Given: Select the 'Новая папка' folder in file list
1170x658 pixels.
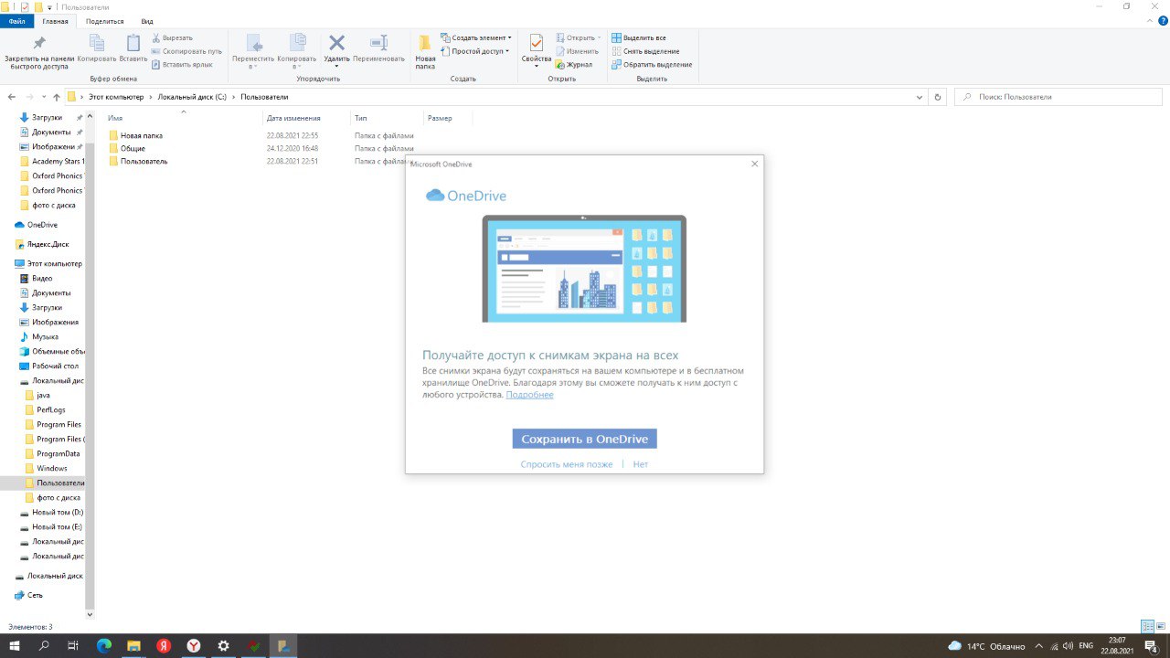Looking at the screenshot, I should (142, 135).
